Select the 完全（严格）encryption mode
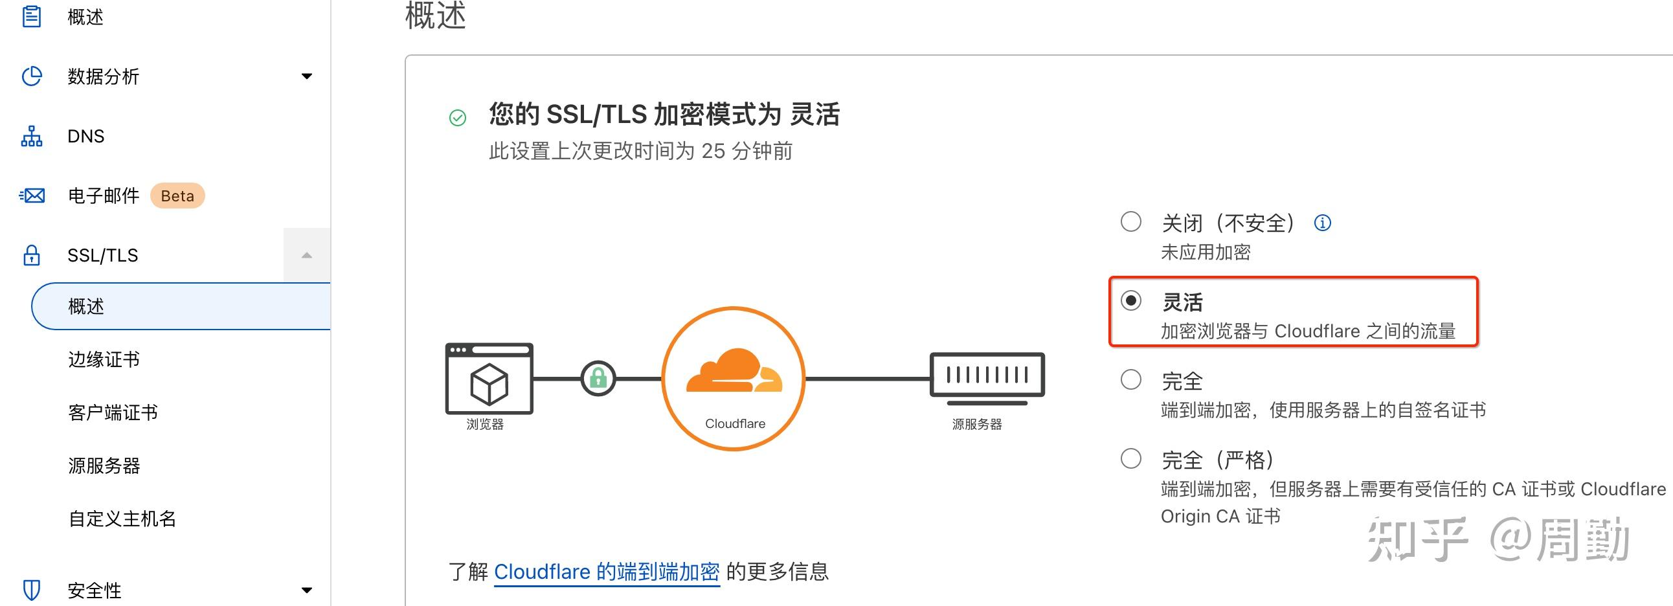 coord(1131,459)
